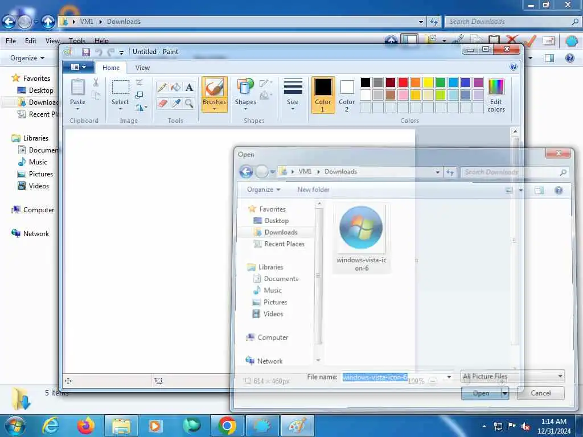The width and height of the screenshot is (583, 437).
Task: Switch to Paint Home tab
Action: coord(111,68)
